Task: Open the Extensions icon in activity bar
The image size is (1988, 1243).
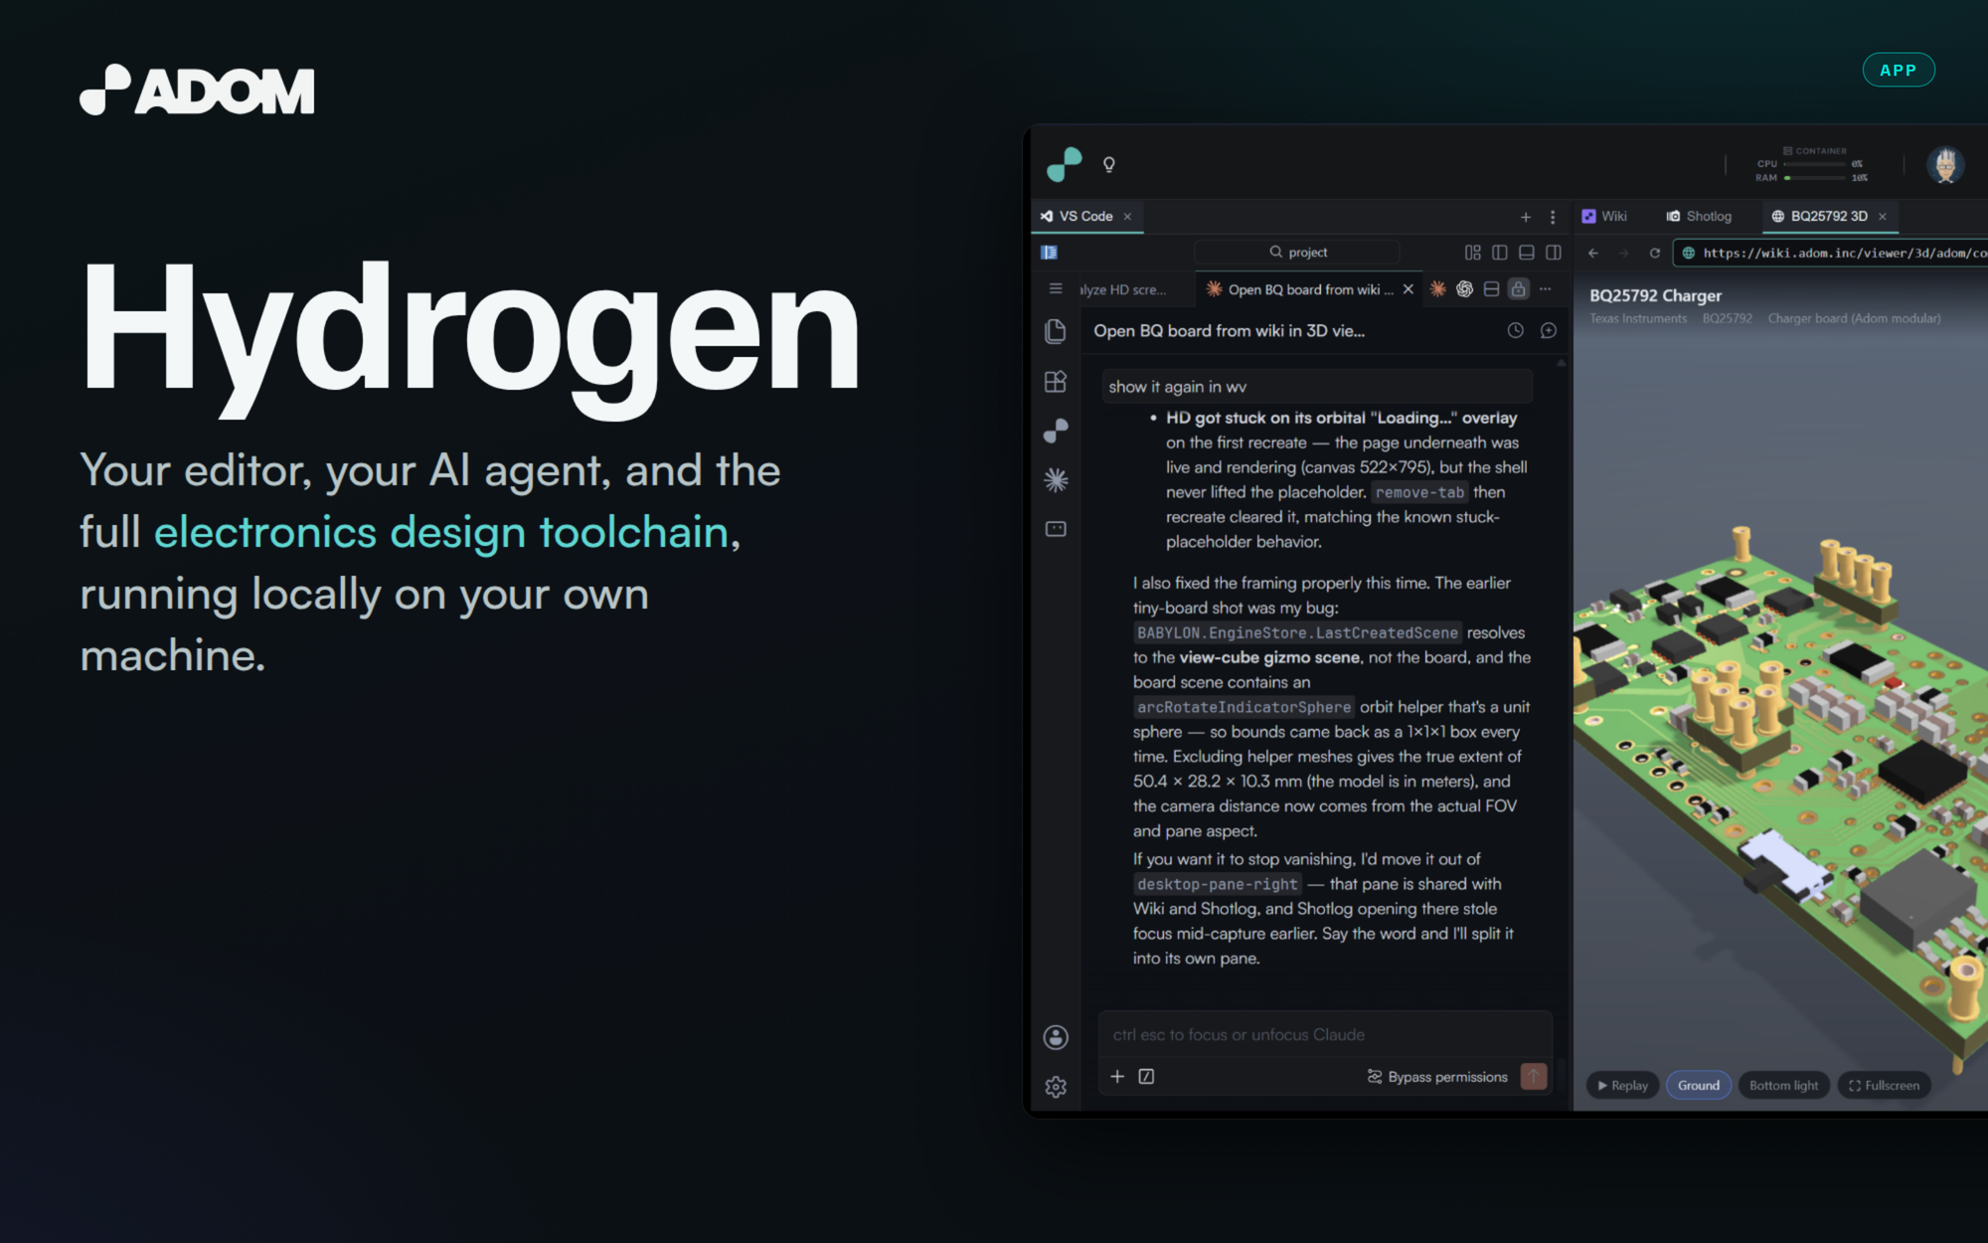Action: coord(1056,381)
